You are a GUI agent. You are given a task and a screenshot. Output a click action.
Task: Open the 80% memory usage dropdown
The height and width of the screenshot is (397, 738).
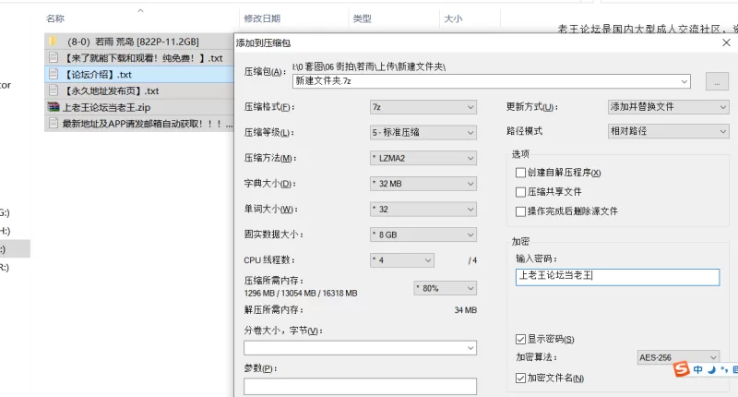pos(445,287)
